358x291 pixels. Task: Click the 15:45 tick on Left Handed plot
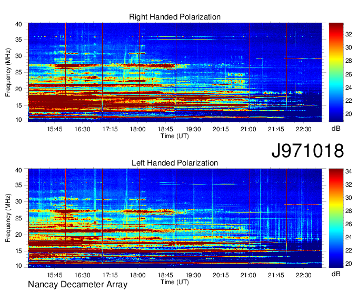click(55, 275)
